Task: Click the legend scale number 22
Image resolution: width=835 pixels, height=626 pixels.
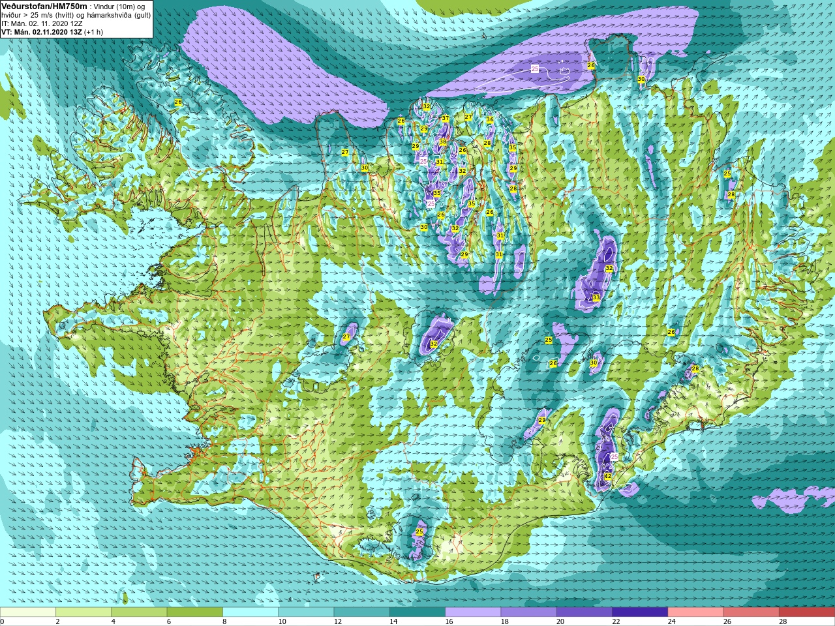Action: [x=616, y=621]
